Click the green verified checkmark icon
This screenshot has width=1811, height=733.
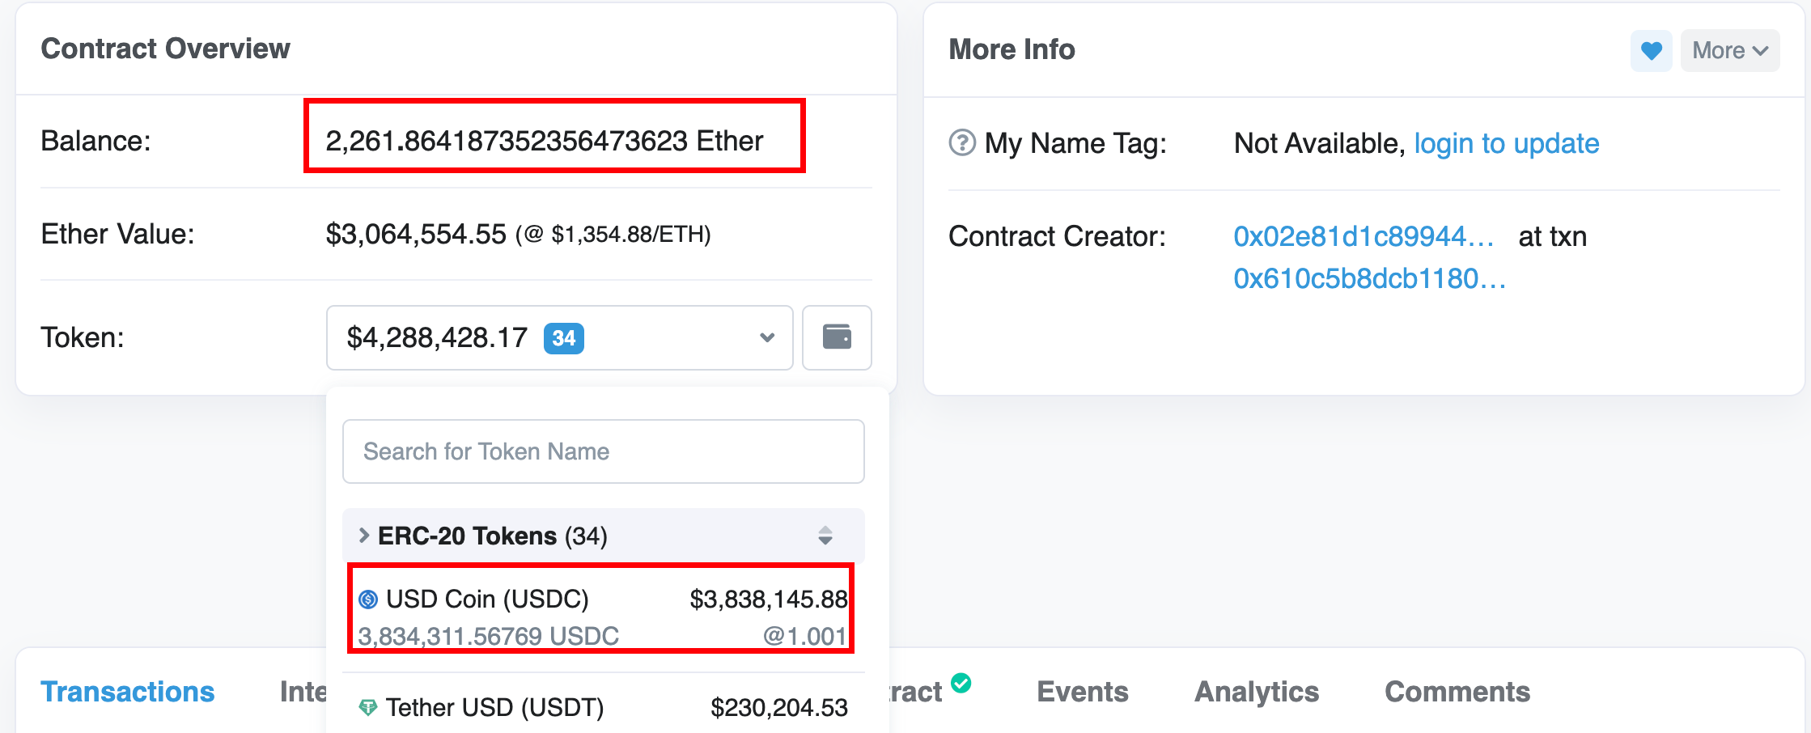pos(961,683)
